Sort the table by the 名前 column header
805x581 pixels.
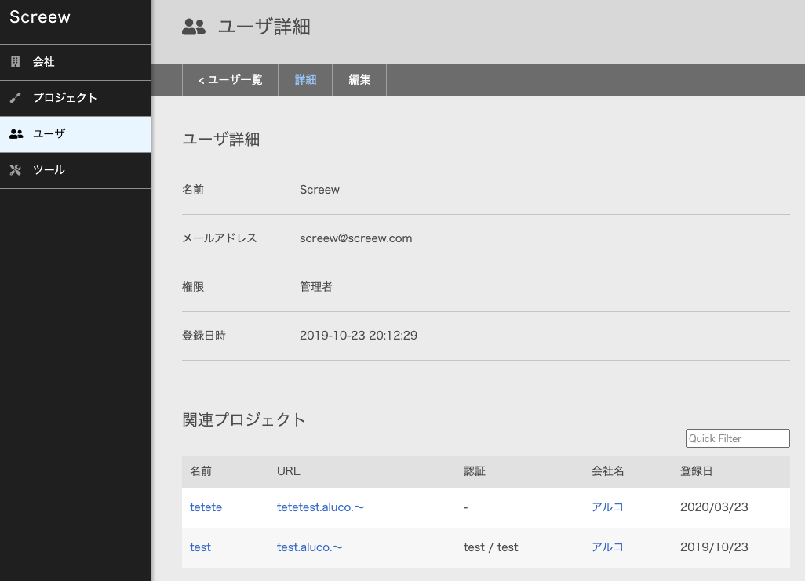pos(201,471)
